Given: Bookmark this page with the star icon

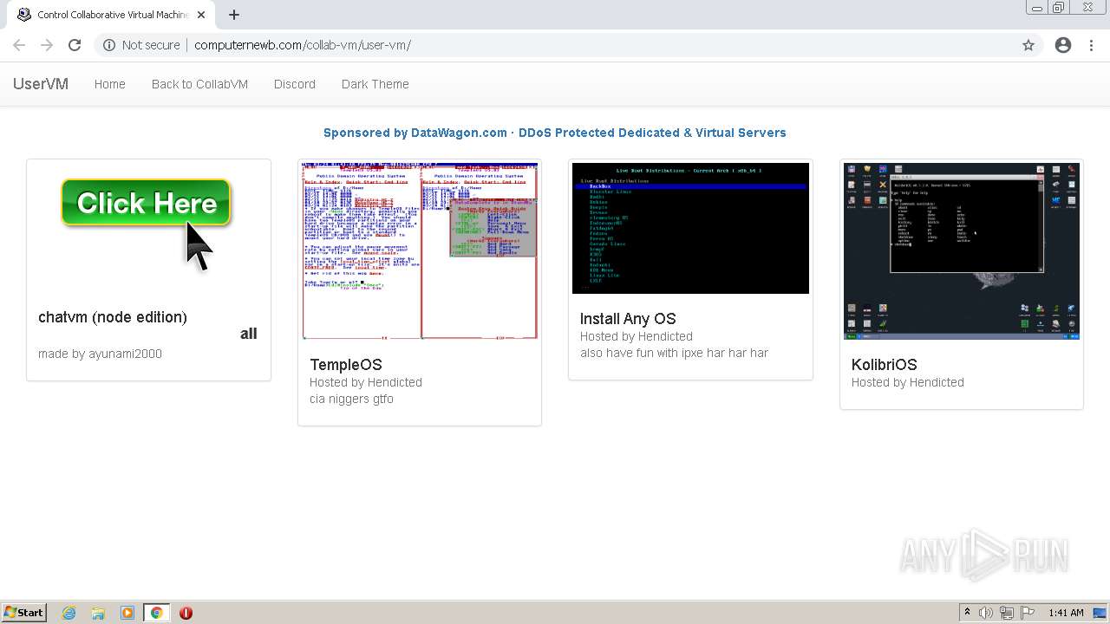Looking at the screenshot, I should (x=1028, y=45).
